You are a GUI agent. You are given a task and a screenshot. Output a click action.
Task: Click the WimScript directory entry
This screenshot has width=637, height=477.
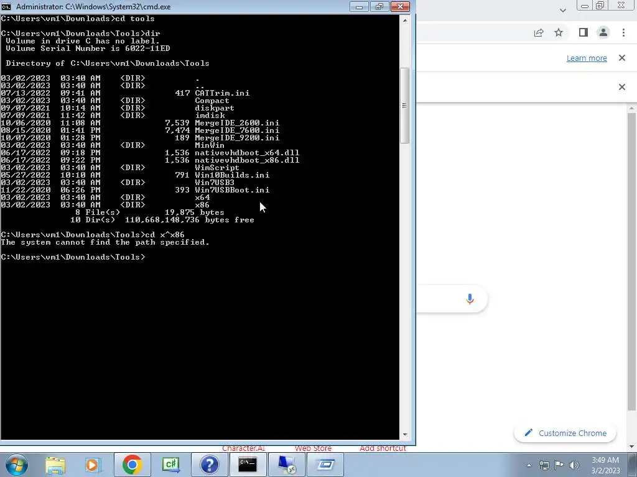[217, 168]
